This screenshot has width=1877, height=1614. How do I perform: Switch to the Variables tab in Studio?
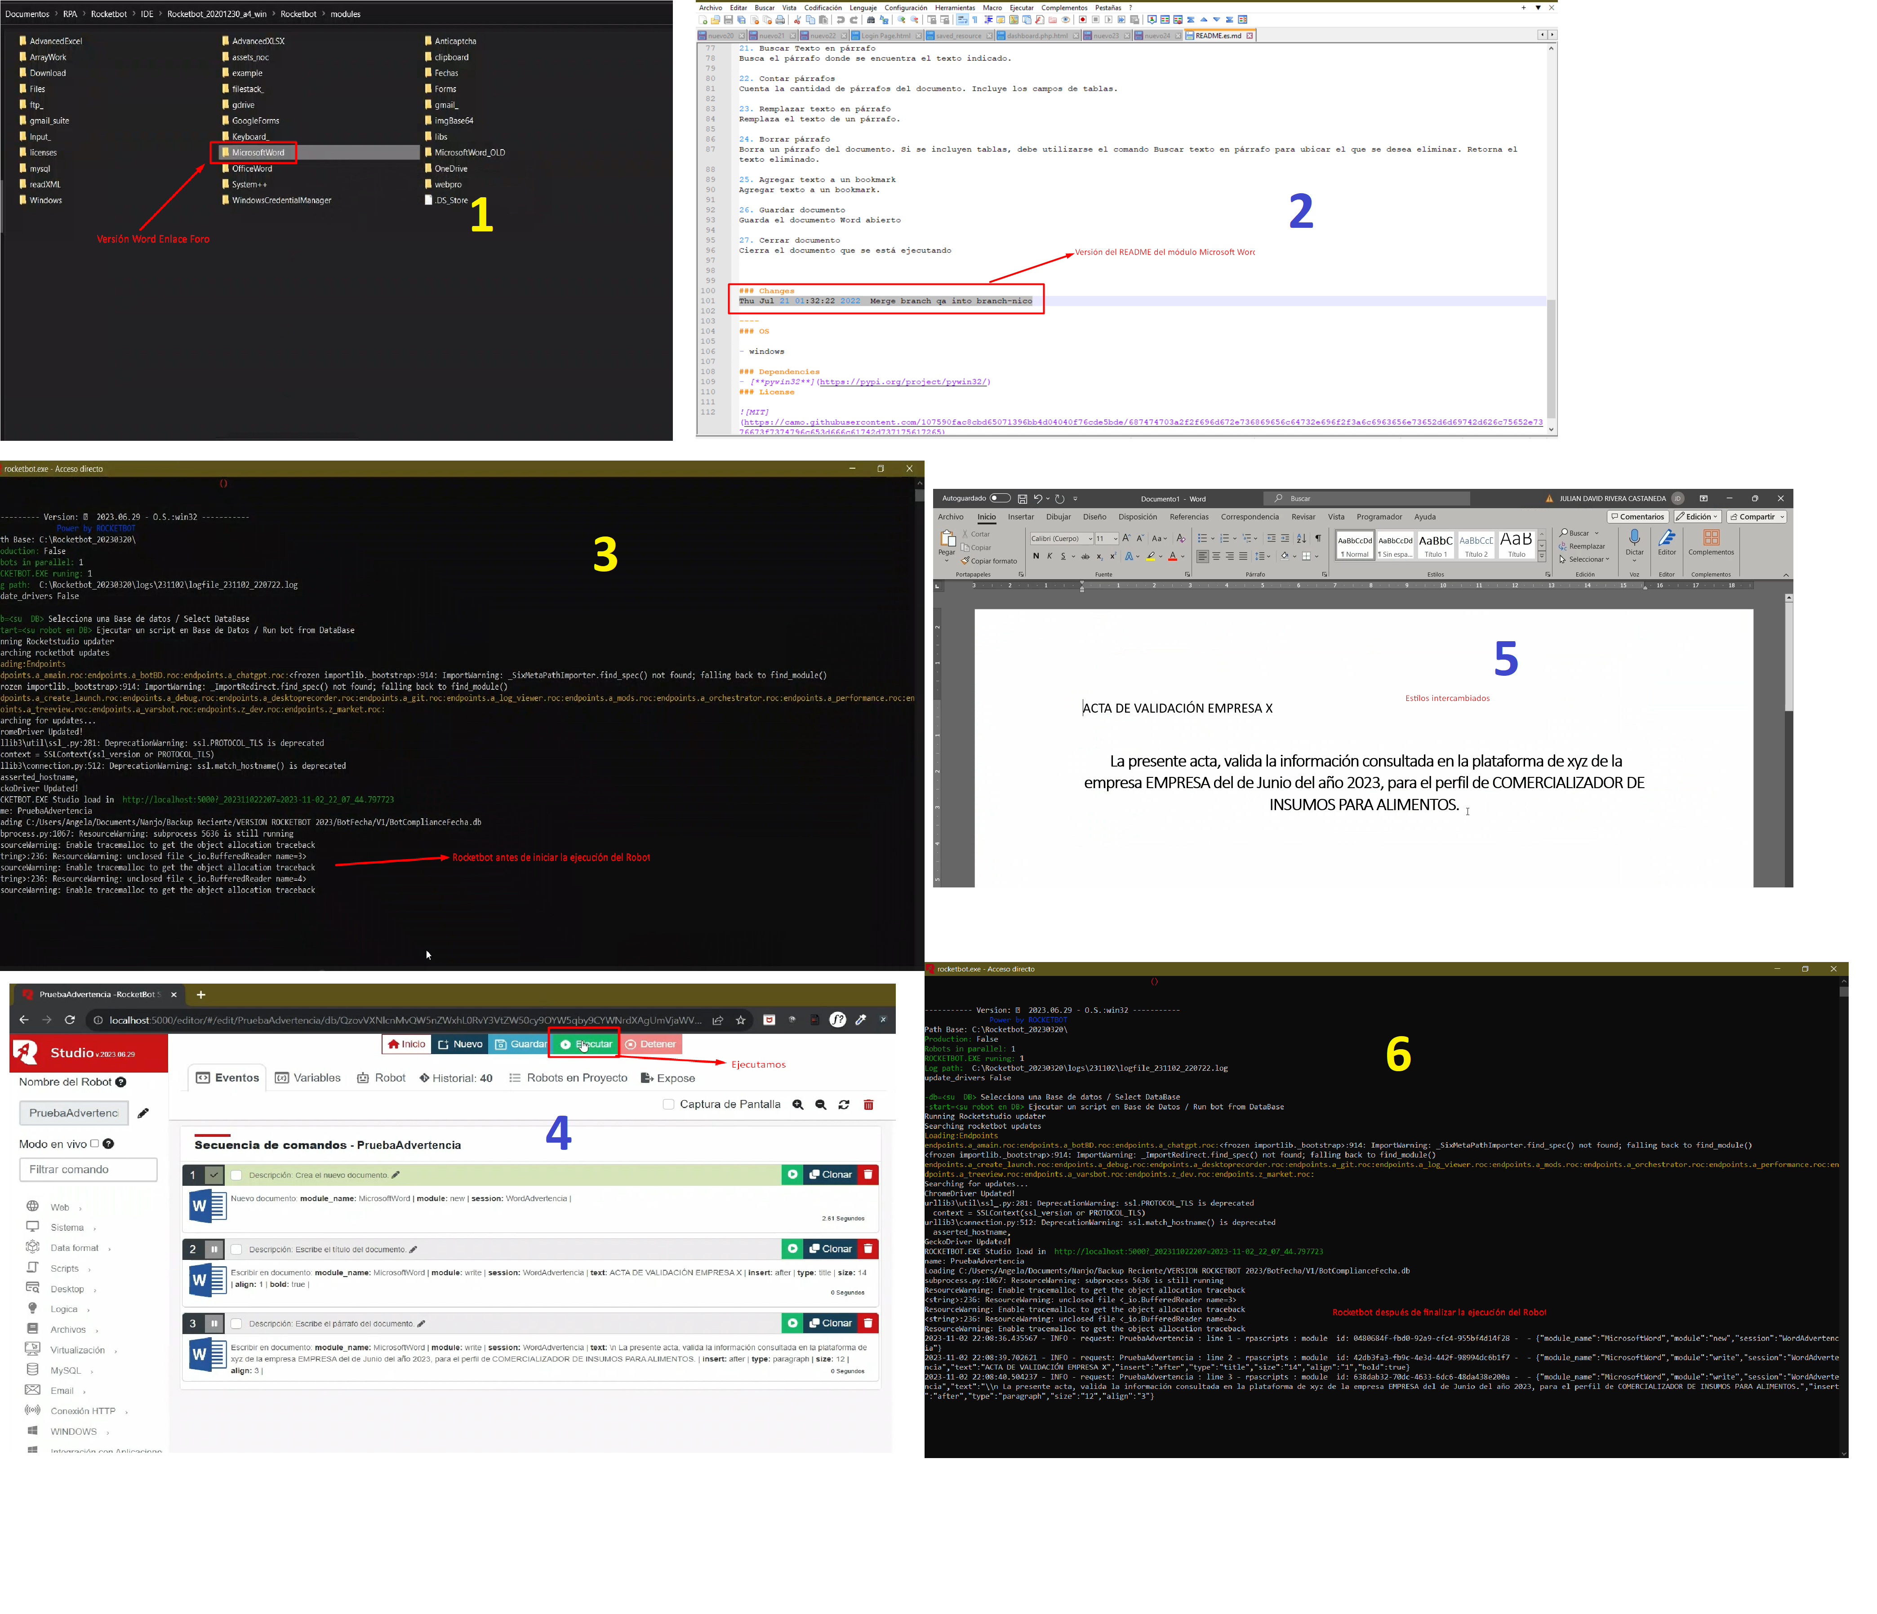pyautogui.click(x=308, y=1078)
